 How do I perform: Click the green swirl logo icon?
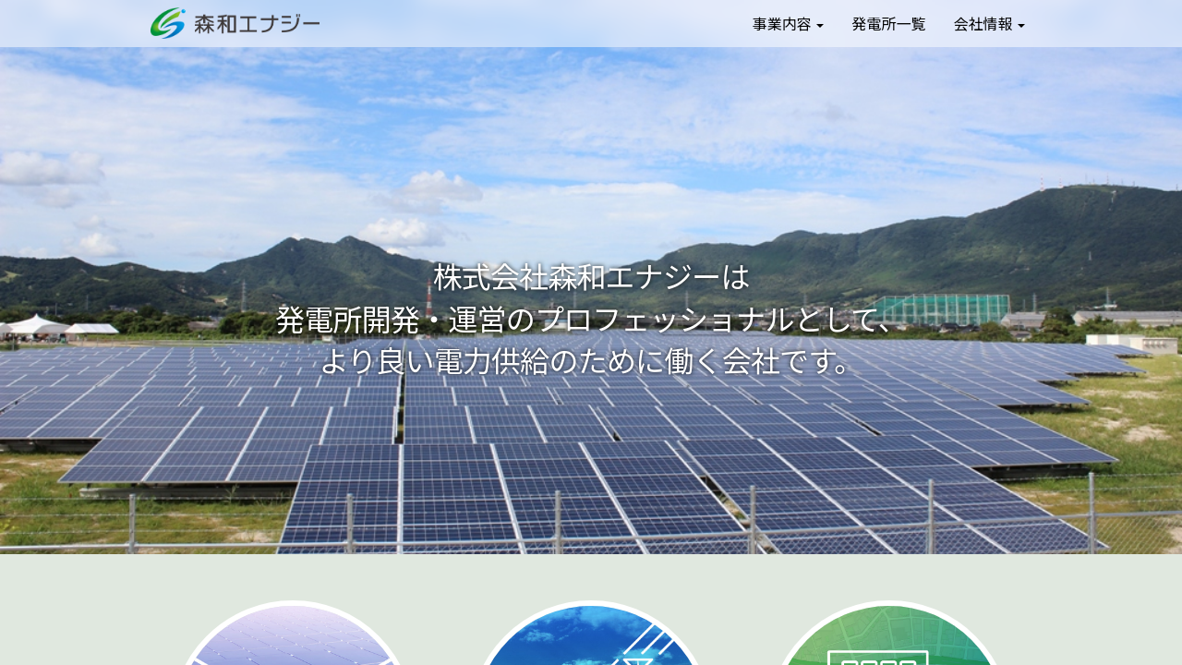tap(168, 23)
